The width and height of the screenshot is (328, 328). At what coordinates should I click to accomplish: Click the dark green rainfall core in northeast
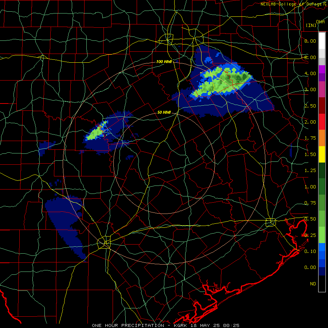click(238, 78)
